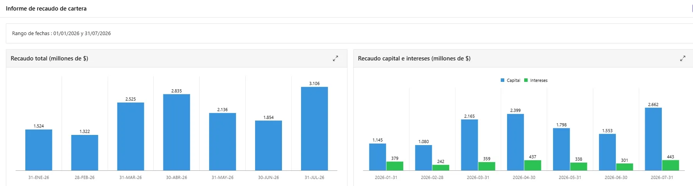The image size is (693, 186).
Task: Click the 'Informe de recaudo de cartera' title
Action: (x=46, y=9)
